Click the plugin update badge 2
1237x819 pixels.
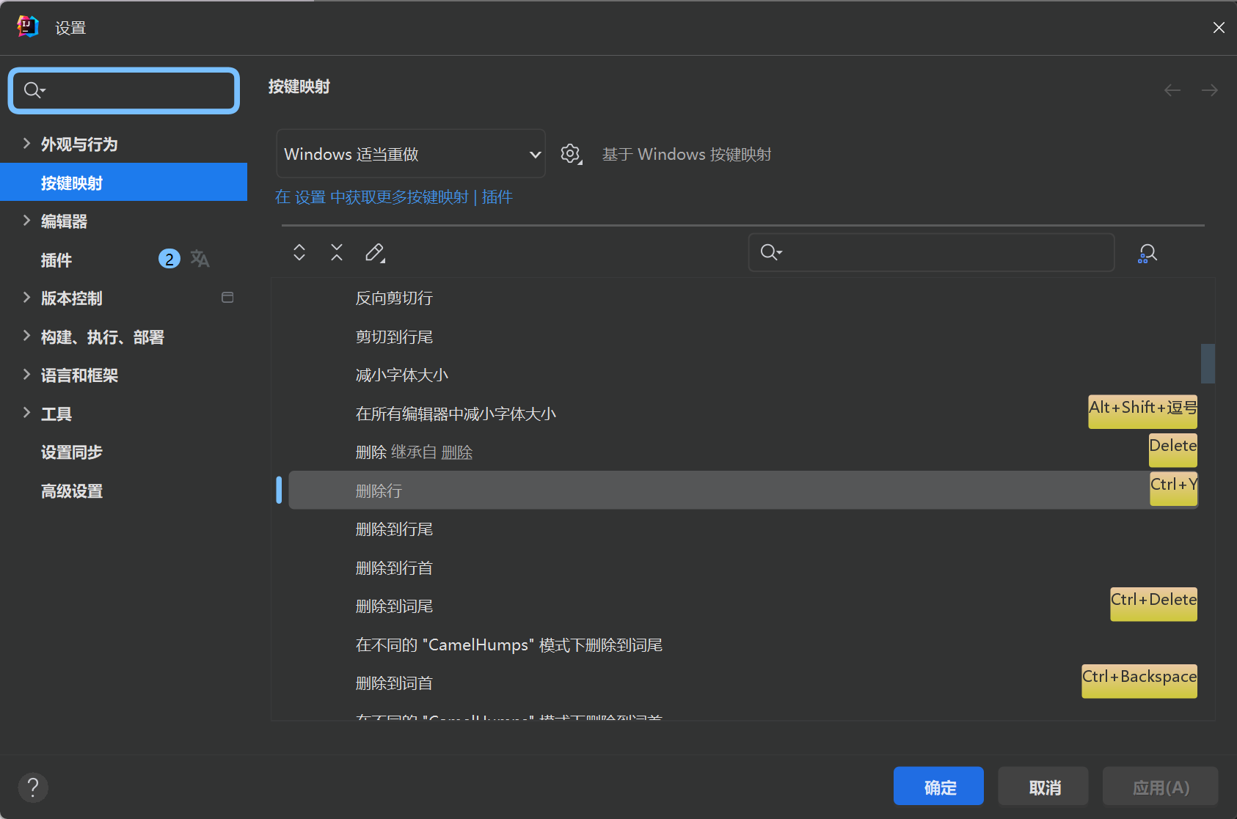[x=169, y=259]
